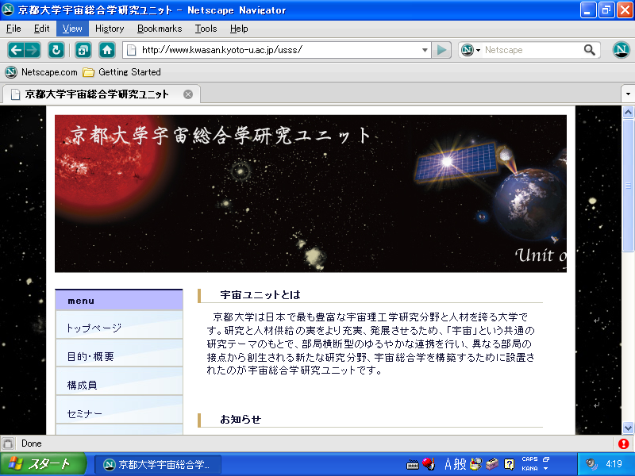
Task: Click the scrollbar down arrow
Action: coord(628,428)
